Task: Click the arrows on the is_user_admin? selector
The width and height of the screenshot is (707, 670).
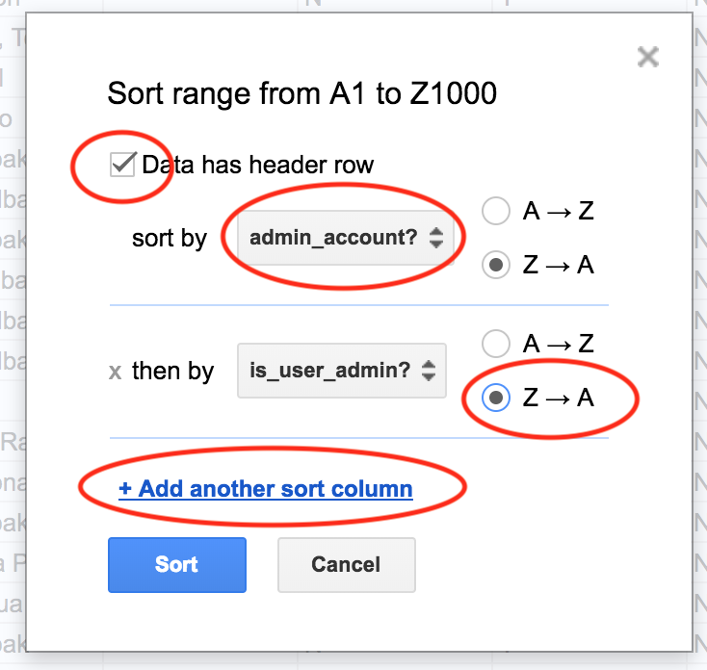Action: click(429, 371)
